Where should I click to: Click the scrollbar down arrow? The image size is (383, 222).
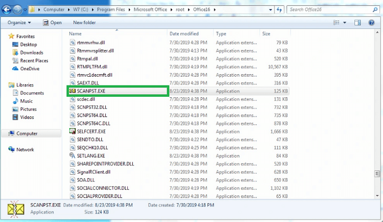click(x=377, y=195)
